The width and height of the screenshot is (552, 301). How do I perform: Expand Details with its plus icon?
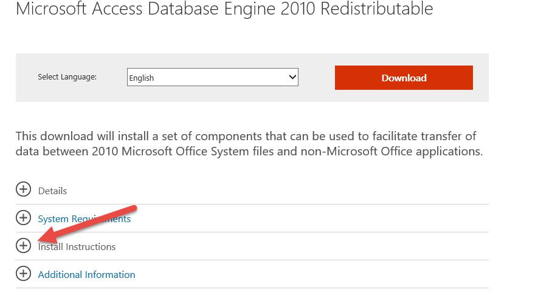point(23,190)
